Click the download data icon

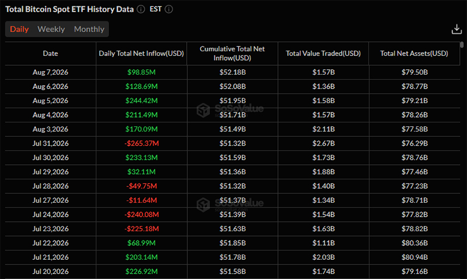[456, 29]
